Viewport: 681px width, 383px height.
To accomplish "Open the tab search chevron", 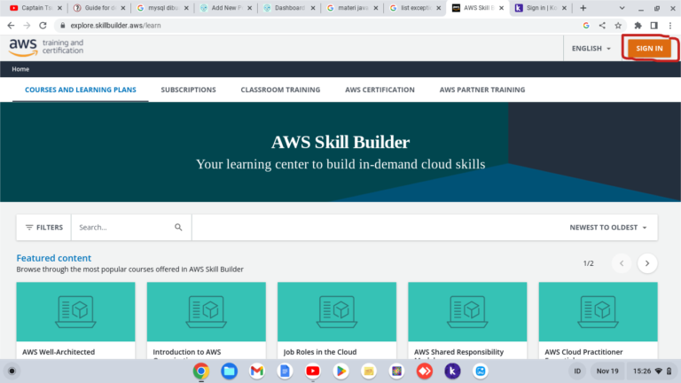I will pyautogui.click(x=622, y=8).
